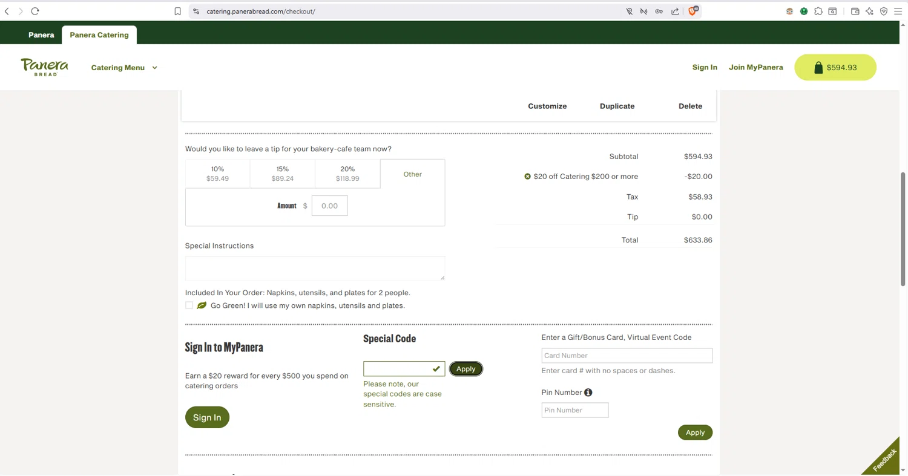Switch to the Panera tab
This screenshot has width=908, height=476.
[41, 35]
